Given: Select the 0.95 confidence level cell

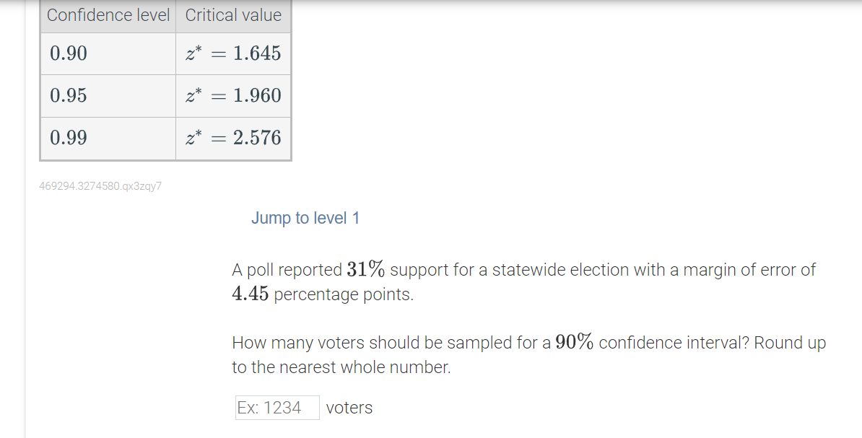Looking at the screenshot, I should 69,95.
